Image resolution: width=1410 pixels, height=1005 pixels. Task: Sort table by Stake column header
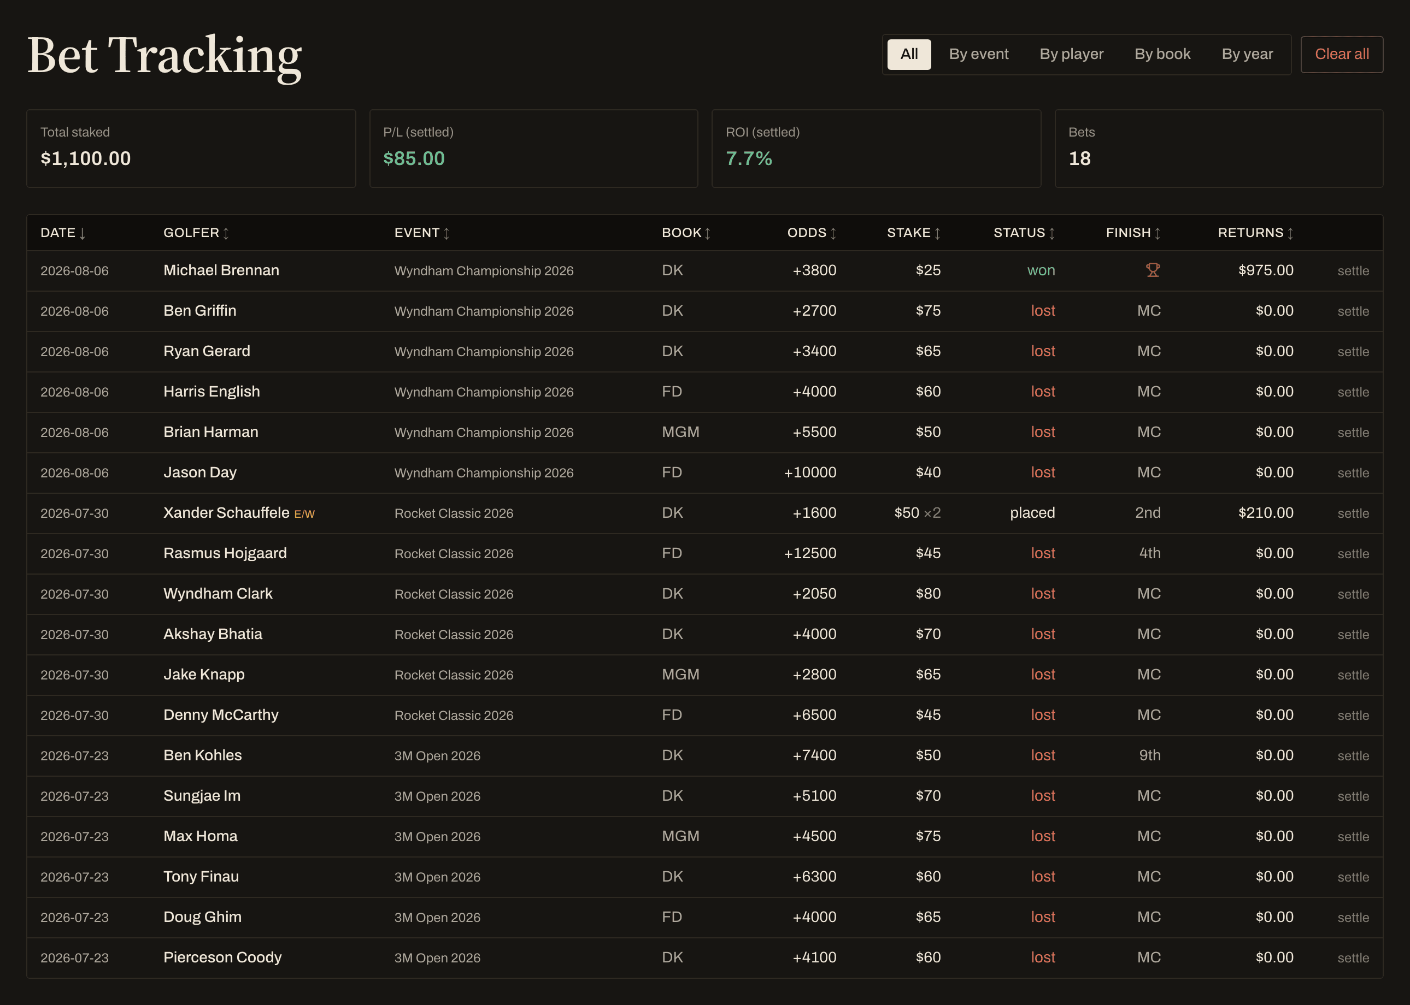coord(914,233)
